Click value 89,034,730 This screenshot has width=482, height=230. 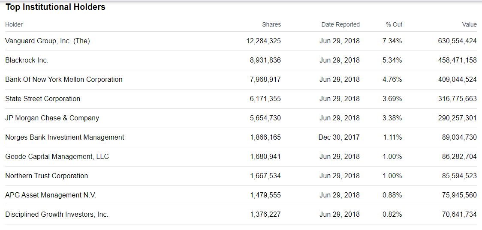(460, 137)
